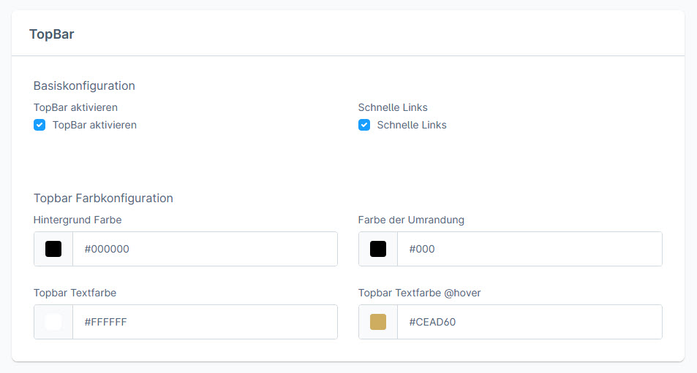The width and height of the screenshot is (697, 373).
Task: Open the gold Topbar Textfarbe @hover swatch
Action: 378,322
